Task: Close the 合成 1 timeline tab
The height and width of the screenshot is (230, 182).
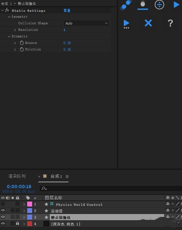Action: click(x=39, y=177)
